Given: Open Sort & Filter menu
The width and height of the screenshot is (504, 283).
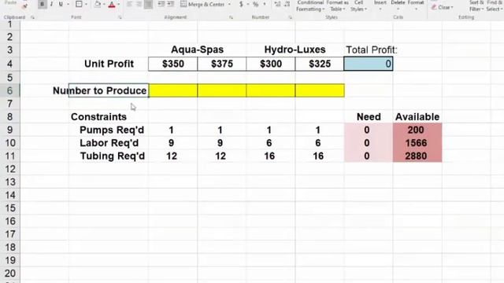Looking at the screenshot, I should (x=476, y=6).
